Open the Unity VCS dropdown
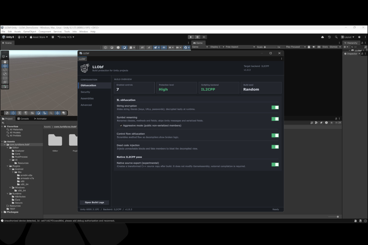The height and width of the screenshot is (245, 368). coord(66,37)
